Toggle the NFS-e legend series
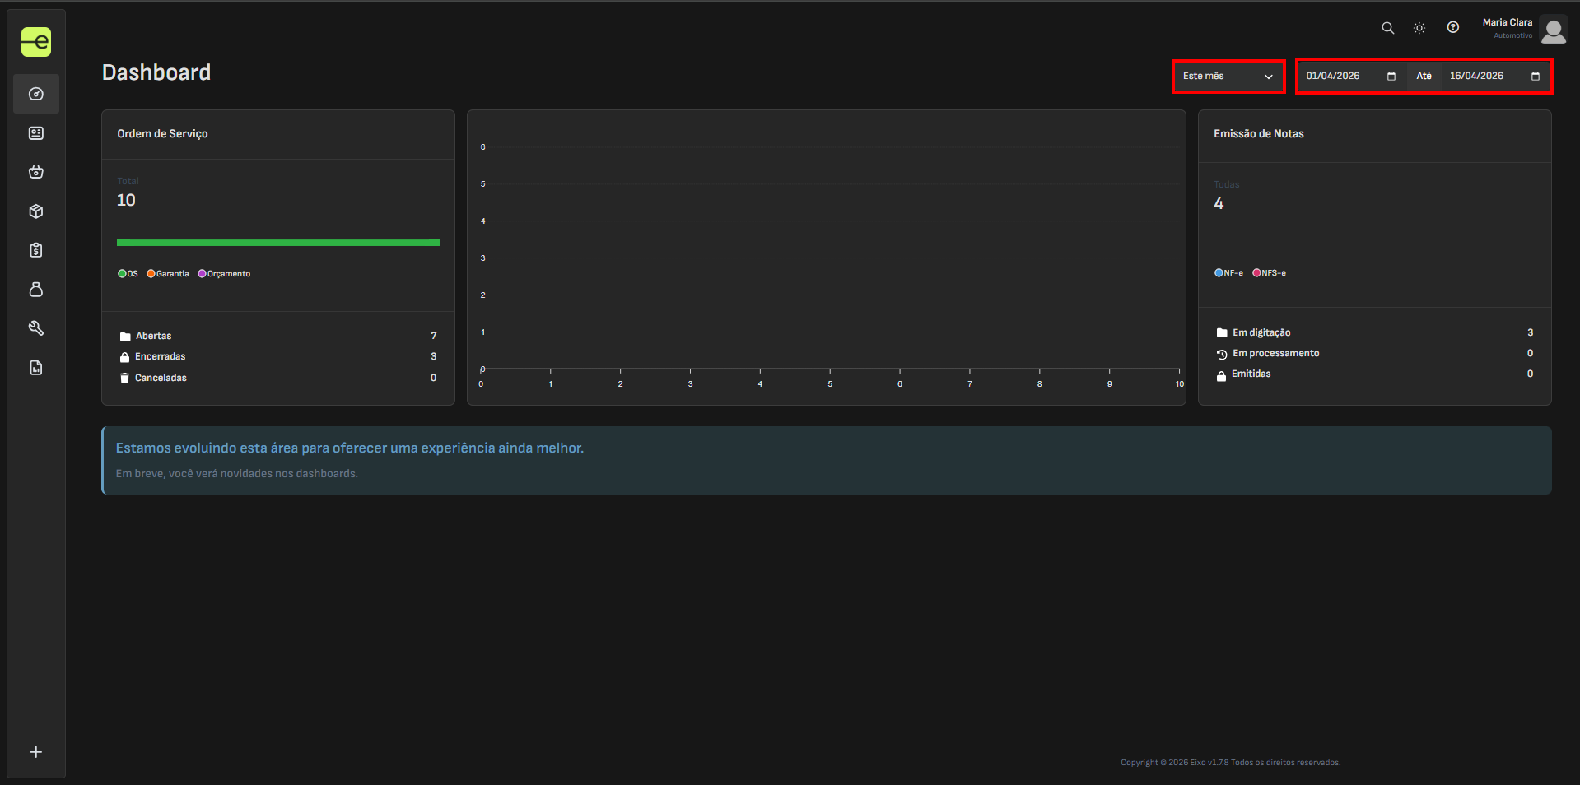This screenshot has height=785, width=1580. click(1269, 273)
